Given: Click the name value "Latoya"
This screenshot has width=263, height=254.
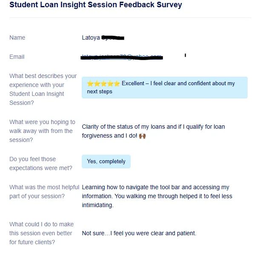Looking at the screenshot, I should (x=91, y=38).
